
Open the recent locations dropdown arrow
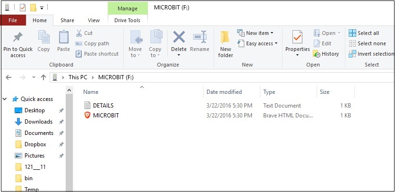tap(34, 77)
